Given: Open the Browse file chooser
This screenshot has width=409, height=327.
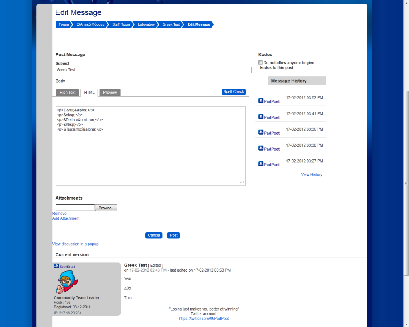Looking at the screenshot, I should [106, 208].
